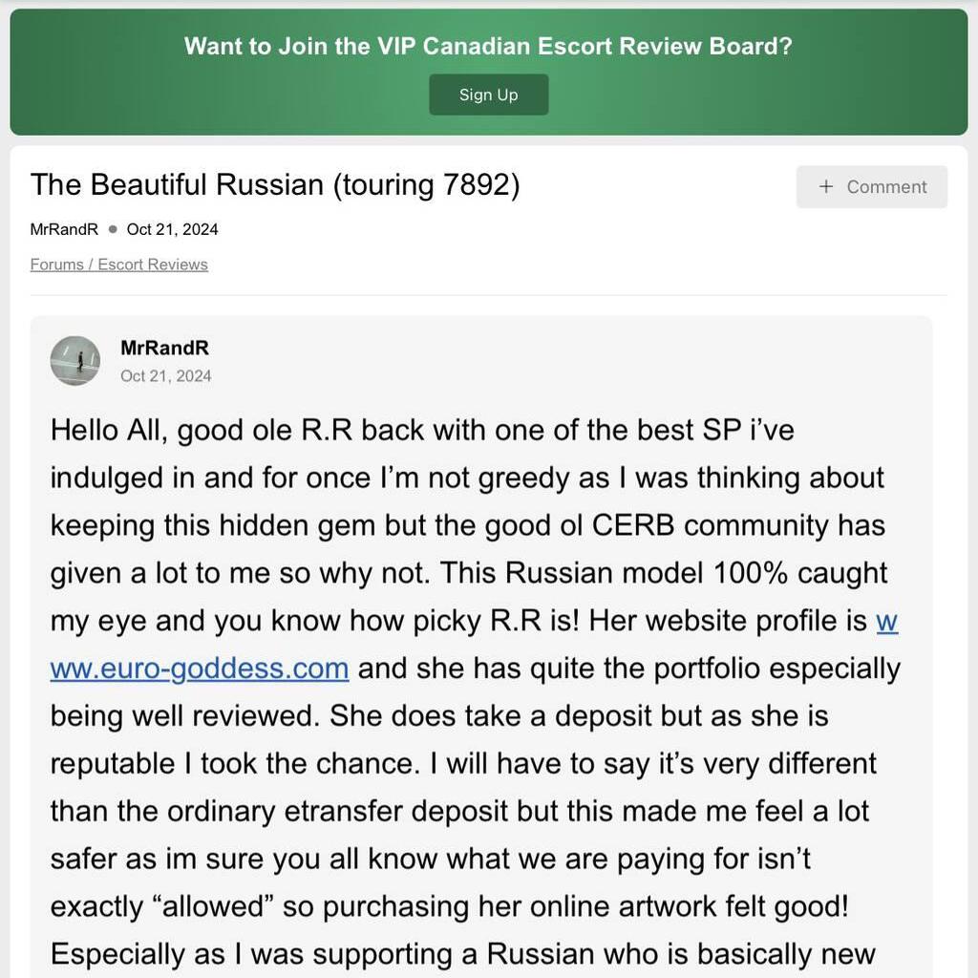Click the gray post timestamp Oct 21, 2024
This screenshot has width=978, height=978.
[x=166, y=376]
